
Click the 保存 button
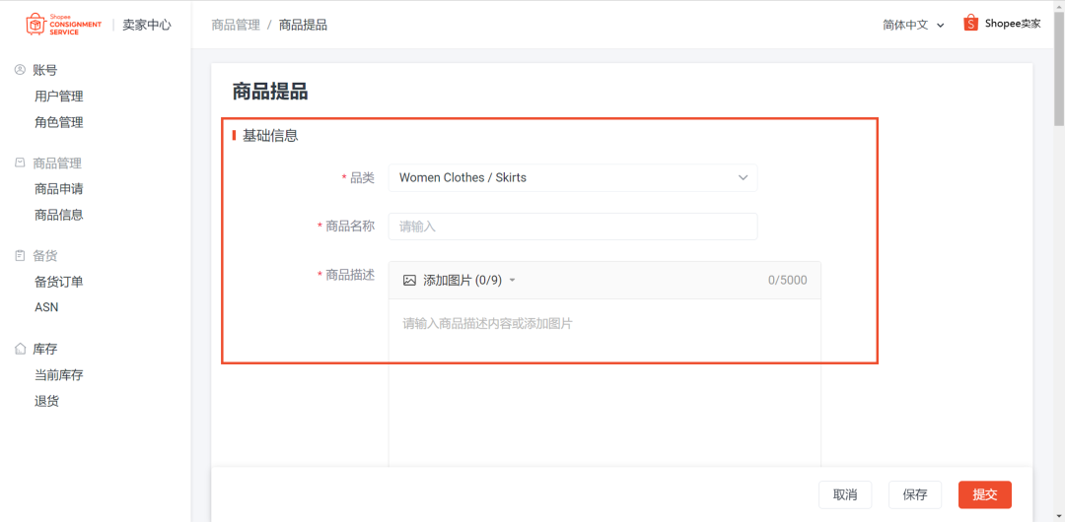point(914,494)
